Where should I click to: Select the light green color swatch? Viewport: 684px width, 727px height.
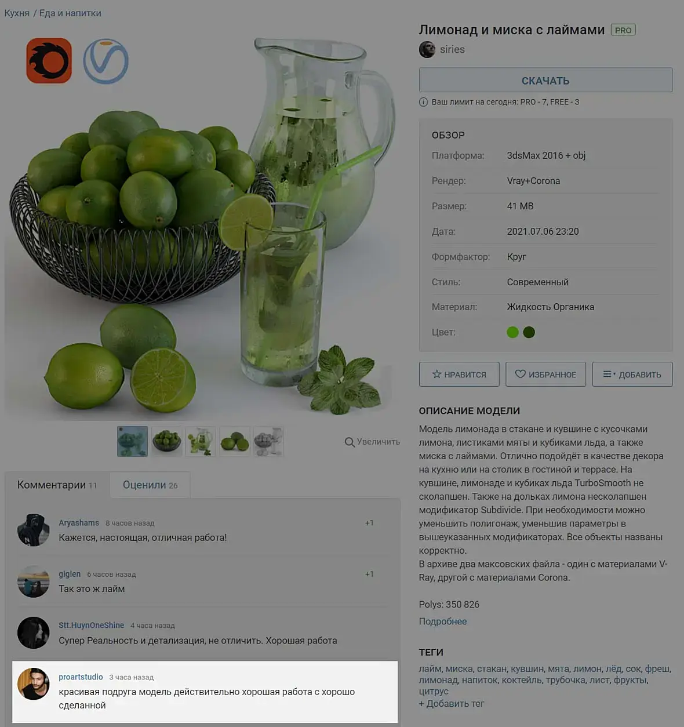512,332
